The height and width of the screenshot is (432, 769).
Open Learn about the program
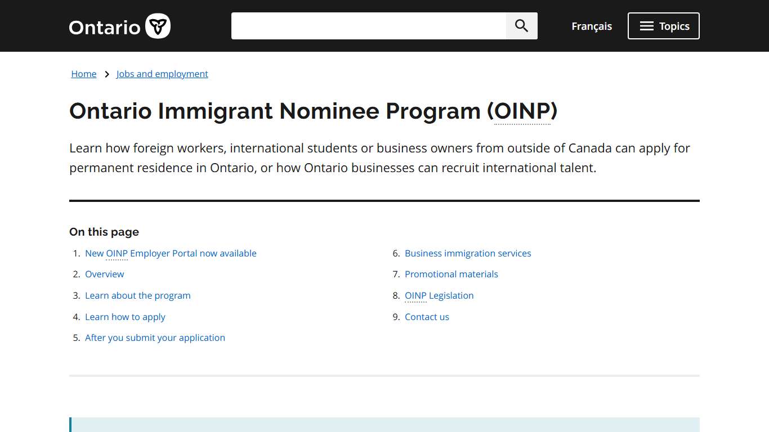137,295
